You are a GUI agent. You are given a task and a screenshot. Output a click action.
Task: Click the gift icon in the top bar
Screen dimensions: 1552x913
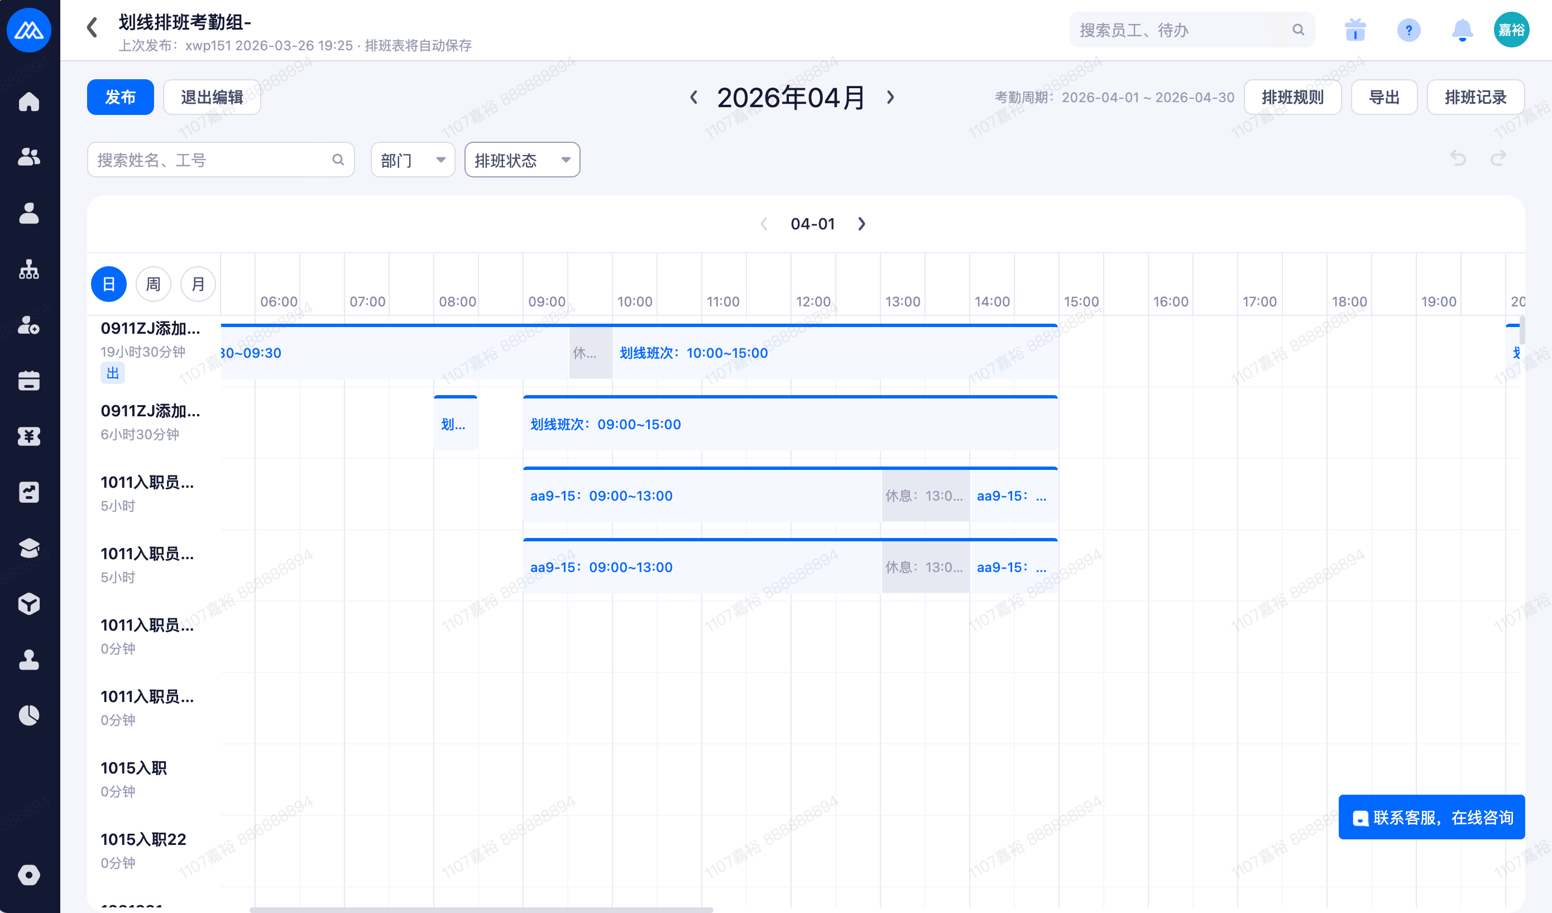click(1355, 30)
